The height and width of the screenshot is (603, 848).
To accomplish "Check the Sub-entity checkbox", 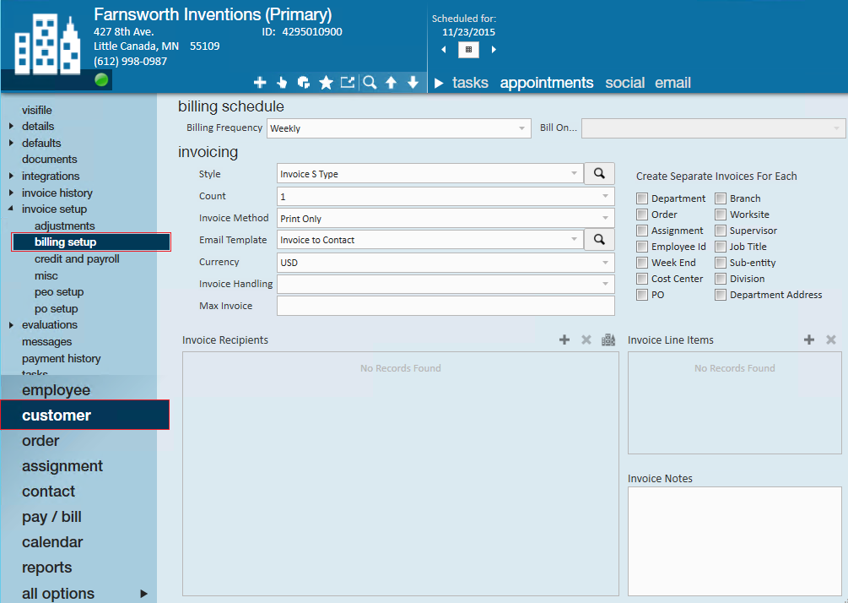I will coord(721,263).
